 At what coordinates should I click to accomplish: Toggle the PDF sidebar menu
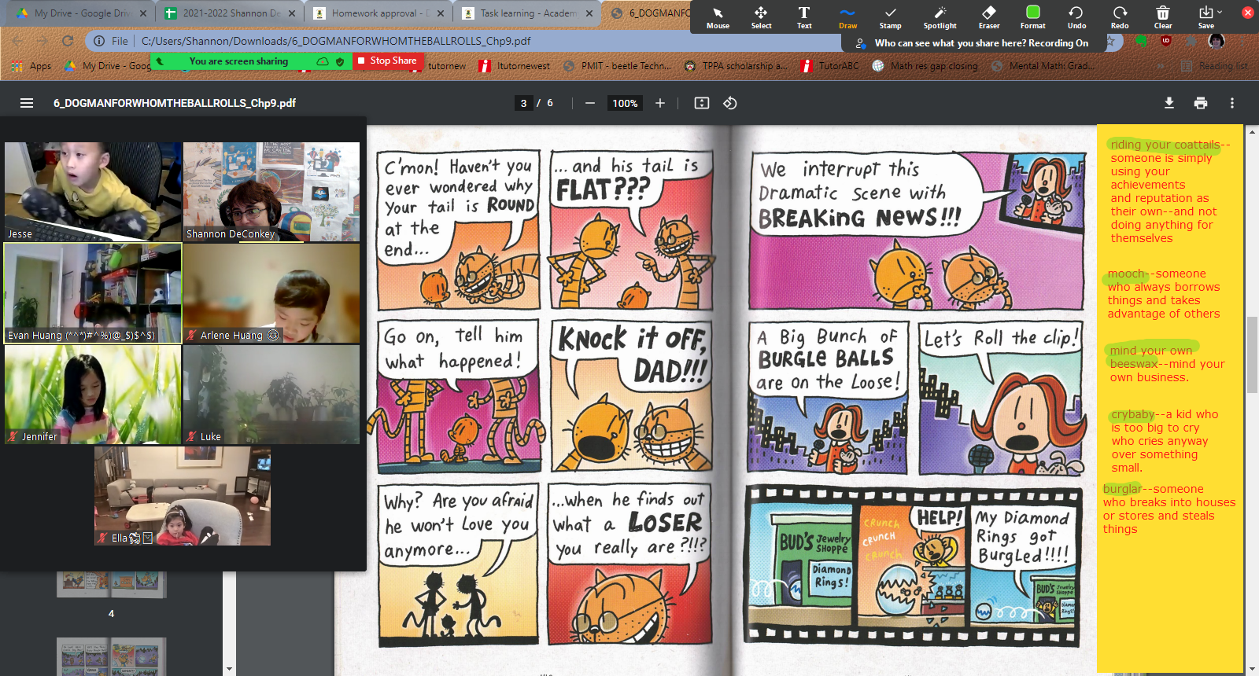click(27, 103)
